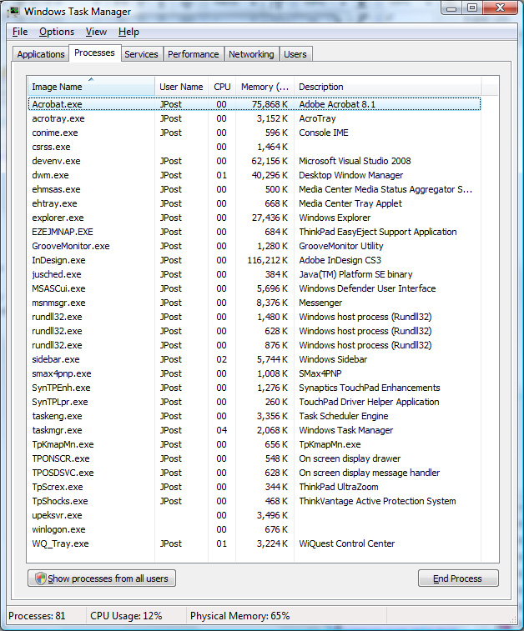The image size is (524, 631).
Task: Click the Adobe InDesign CS3 description
Action: [x=340, y=260]
